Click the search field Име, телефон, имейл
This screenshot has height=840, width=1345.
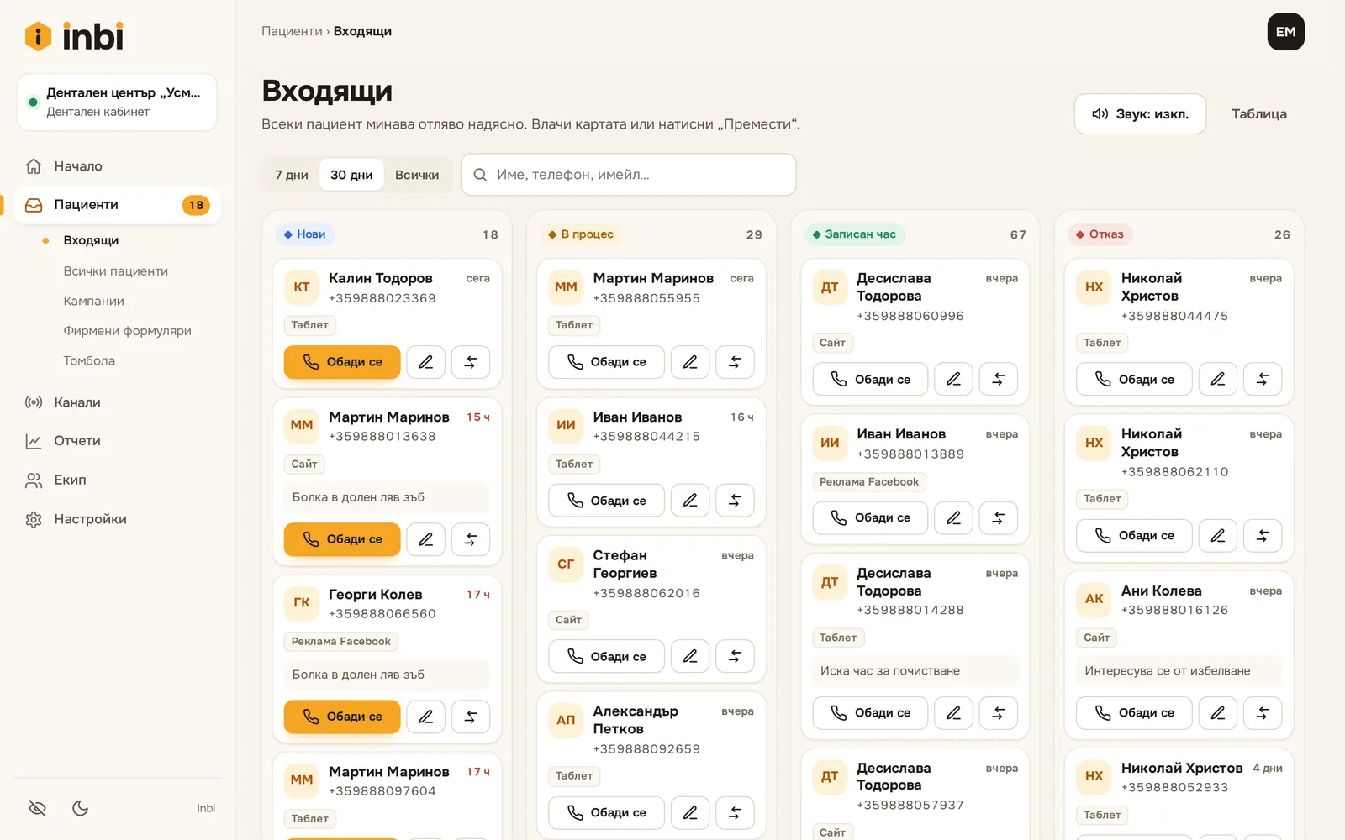[629, 175]
